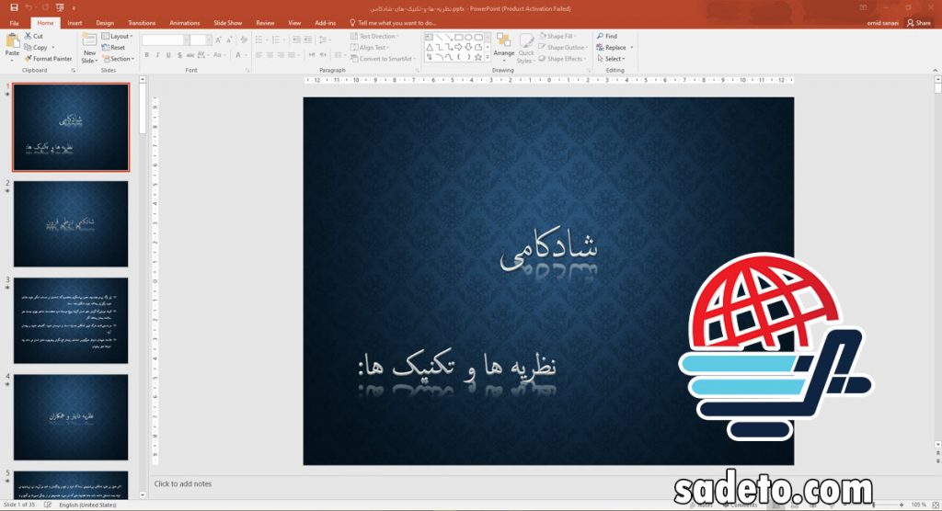Toggle Bold formatting

point(146,55)
